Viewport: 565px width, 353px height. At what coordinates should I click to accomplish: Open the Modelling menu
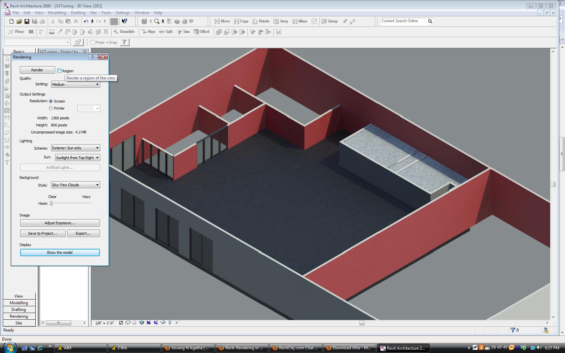pos(57,13)
